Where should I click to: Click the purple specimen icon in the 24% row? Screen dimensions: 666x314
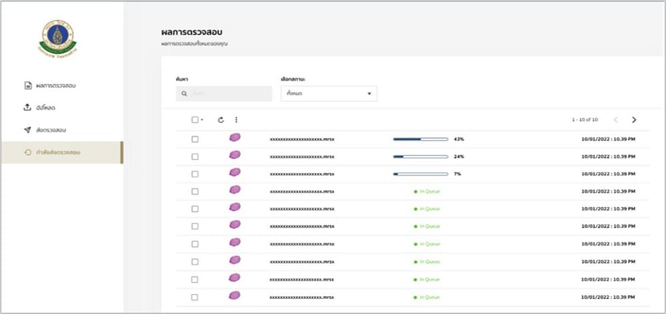pyautogui.click(x=234, y=155)
